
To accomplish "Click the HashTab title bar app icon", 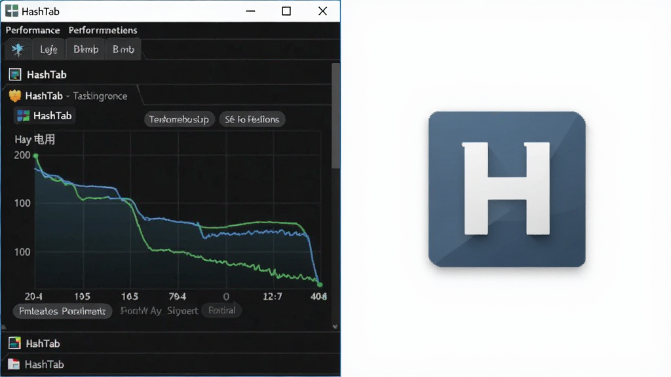I will 12,11.
